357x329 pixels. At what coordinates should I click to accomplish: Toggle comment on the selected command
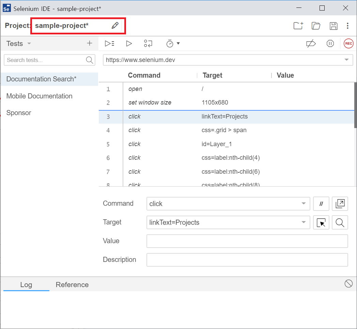[x=321, y=204]
